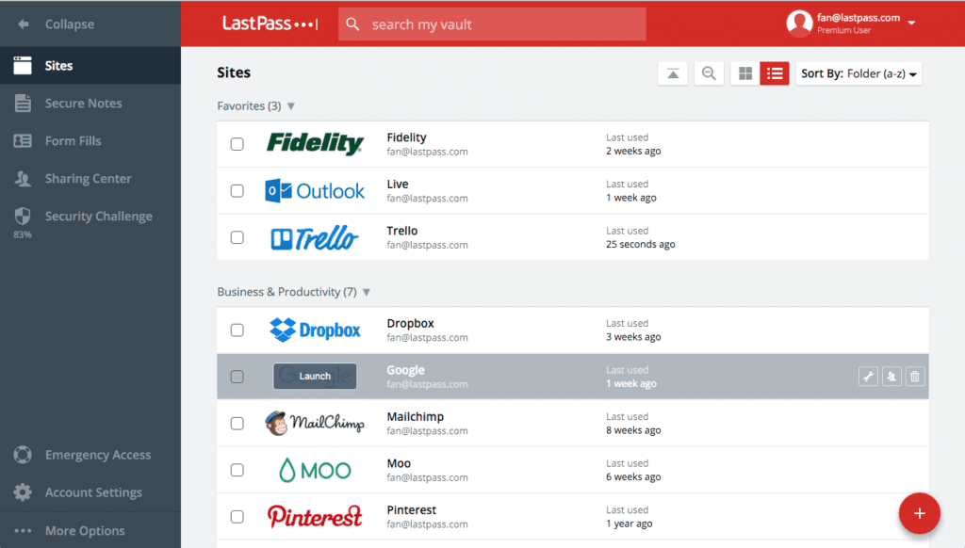Click the Security Challenge shield icon
965x548 pixels.
(x=23, y=216)
